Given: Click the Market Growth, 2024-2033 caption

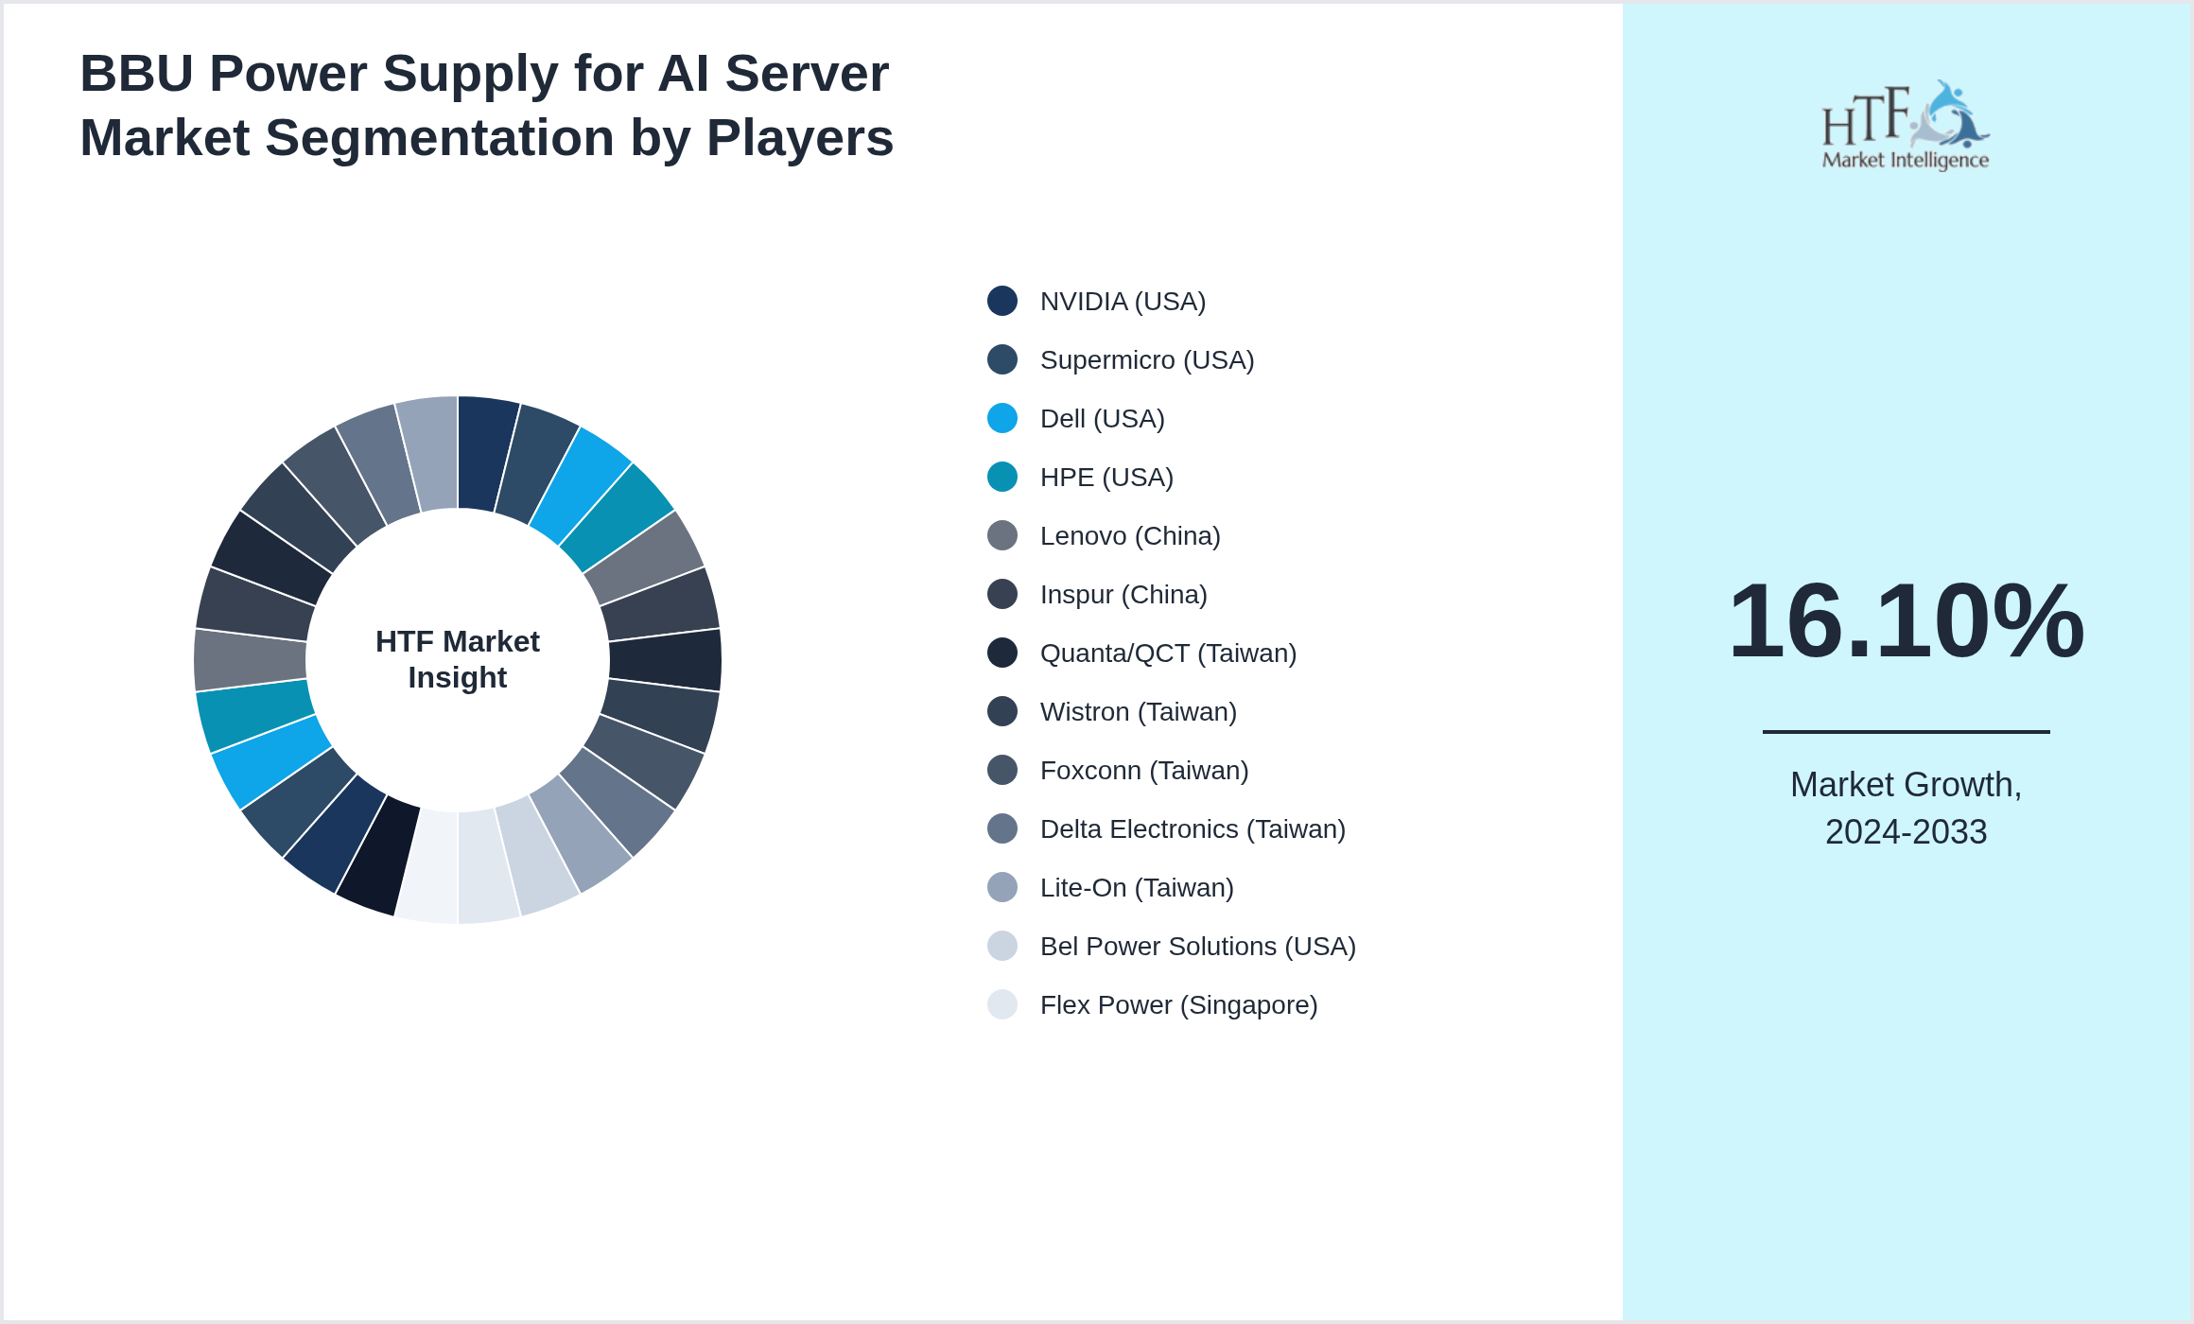Looking at the screenshot, I should (x=1906, y=808).
